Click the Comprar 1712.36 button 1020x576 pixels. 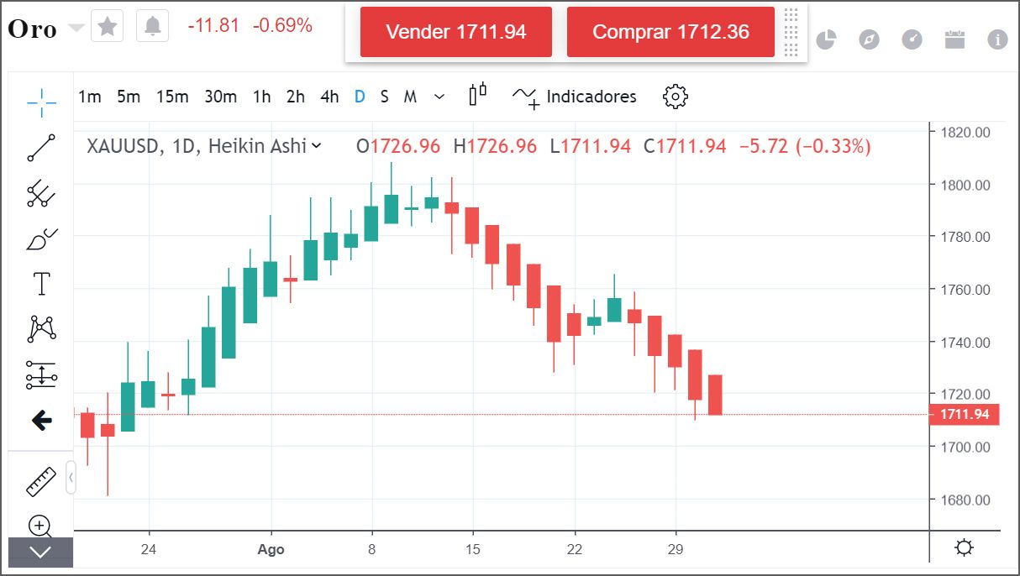(x=670, y=32)
